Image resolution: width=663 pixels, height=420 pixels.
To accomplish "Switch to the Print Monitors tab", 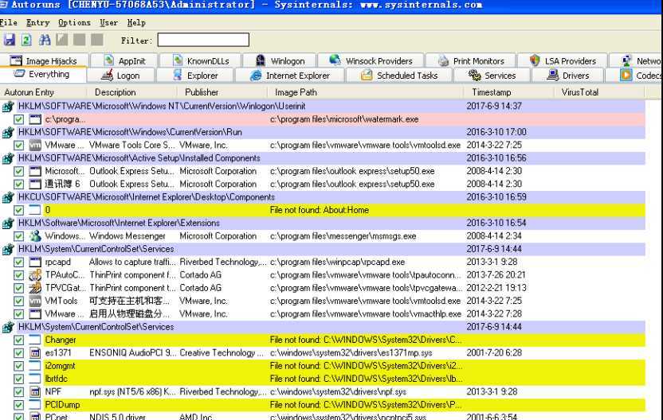I will click(x=471, y=60).
